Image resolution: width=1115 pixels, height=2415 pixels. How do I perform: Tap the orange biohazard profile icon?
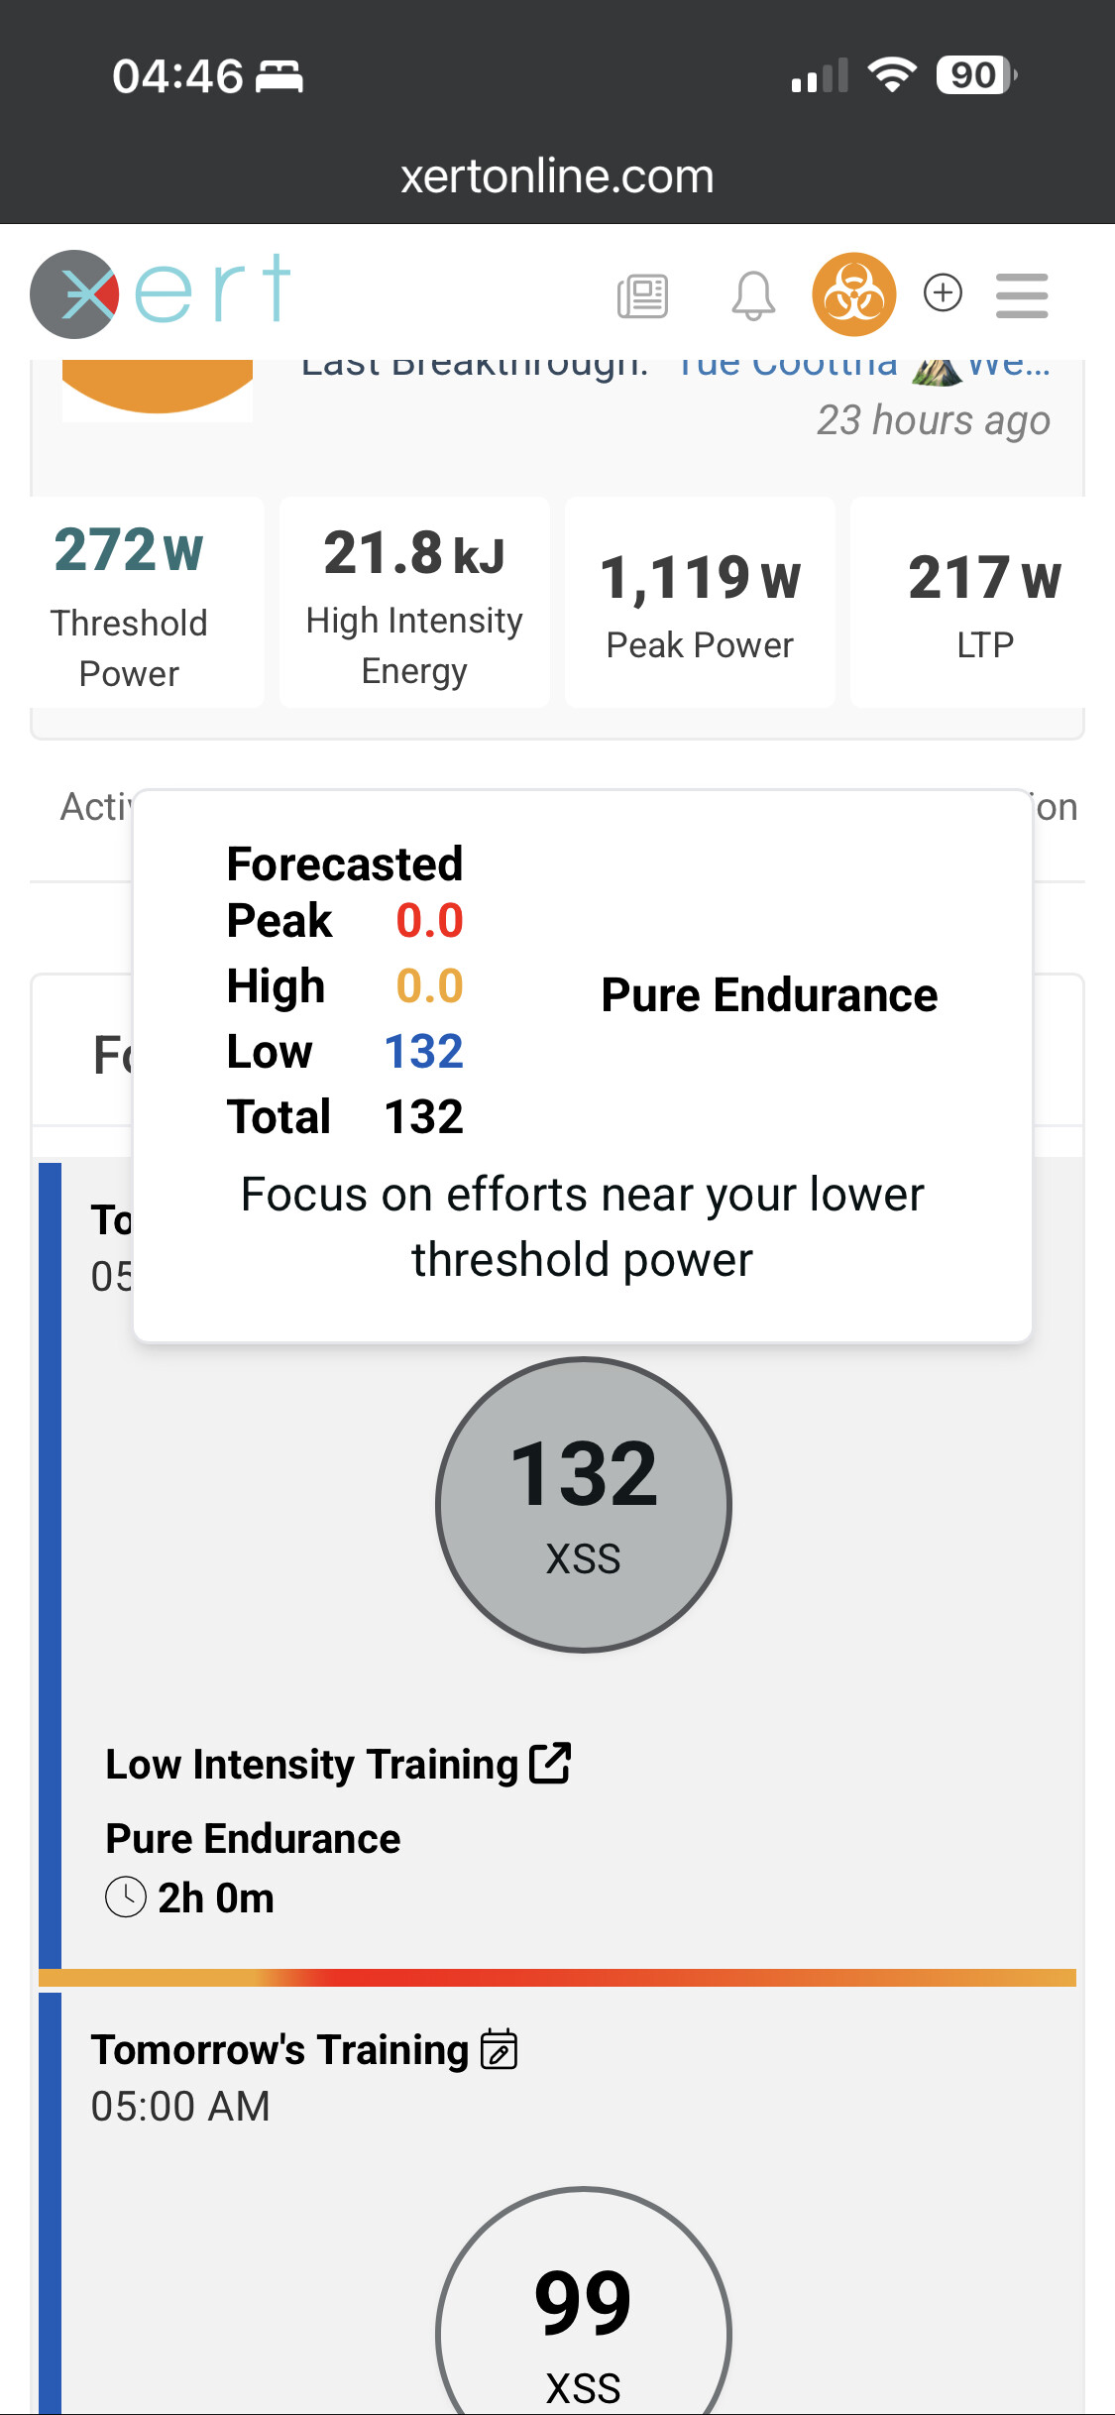click(x=853, y=294)
